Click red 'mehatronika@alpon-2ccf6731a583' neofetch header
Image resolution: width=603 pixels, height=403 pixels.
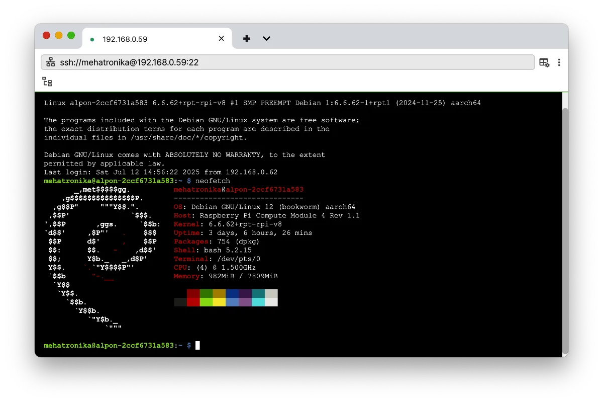[x=239, y=190]
